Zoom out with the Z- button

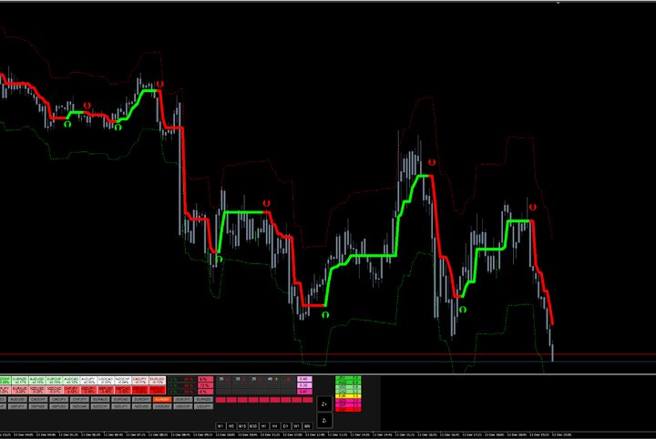(324, 420)
